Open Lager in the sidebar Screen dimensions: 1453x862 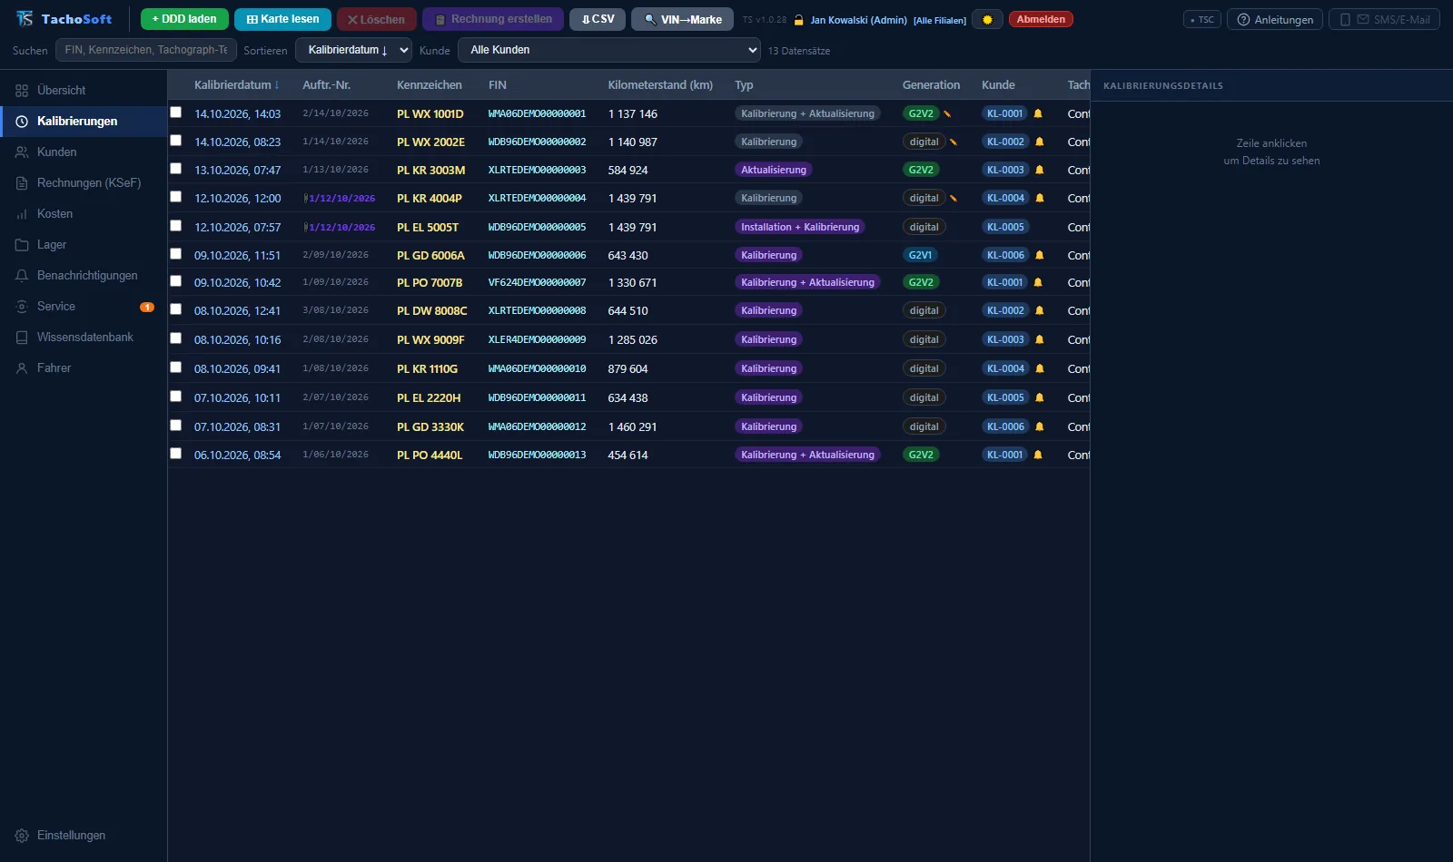pyautogui.click(x=84, y=244)
